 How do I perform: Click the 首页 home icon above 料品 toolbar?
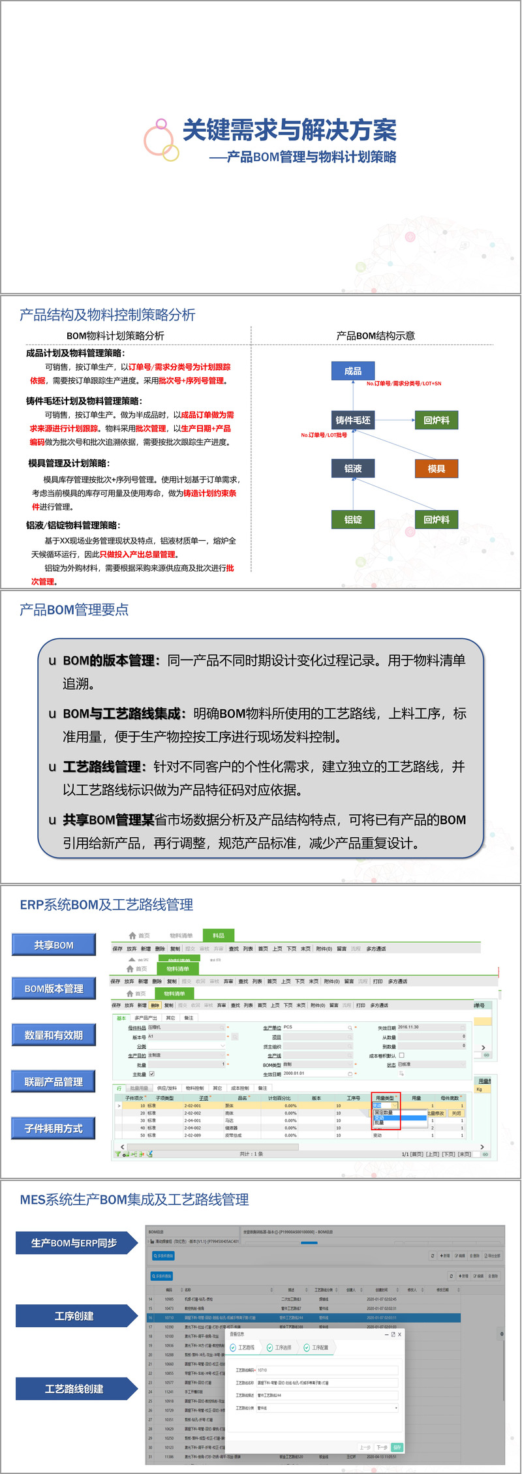tap(132, 936)
